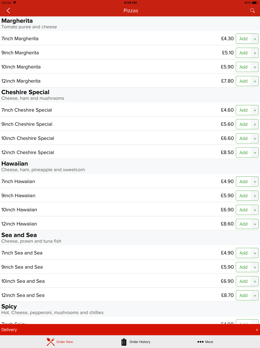The width and height of the screenshot is (260, 348).
Task: Tap plus icon for 12inch Sea and Sea
Action: (255, 296)
